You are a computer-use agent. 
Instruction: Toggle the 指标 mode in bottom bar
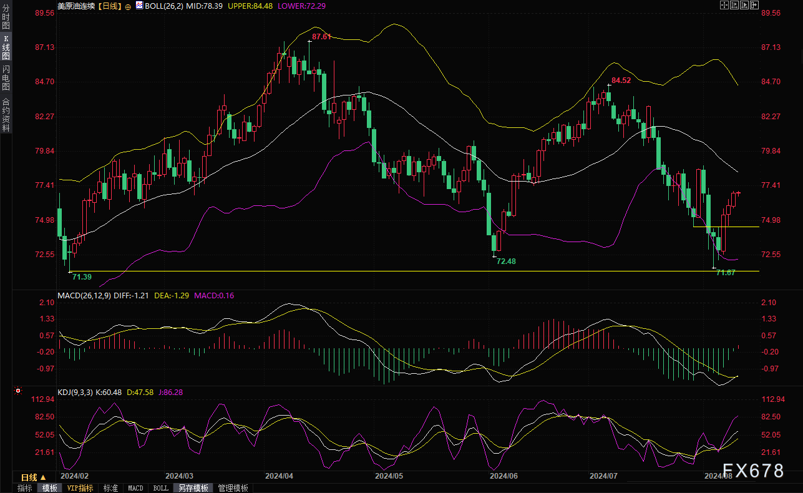click(24, 488)
